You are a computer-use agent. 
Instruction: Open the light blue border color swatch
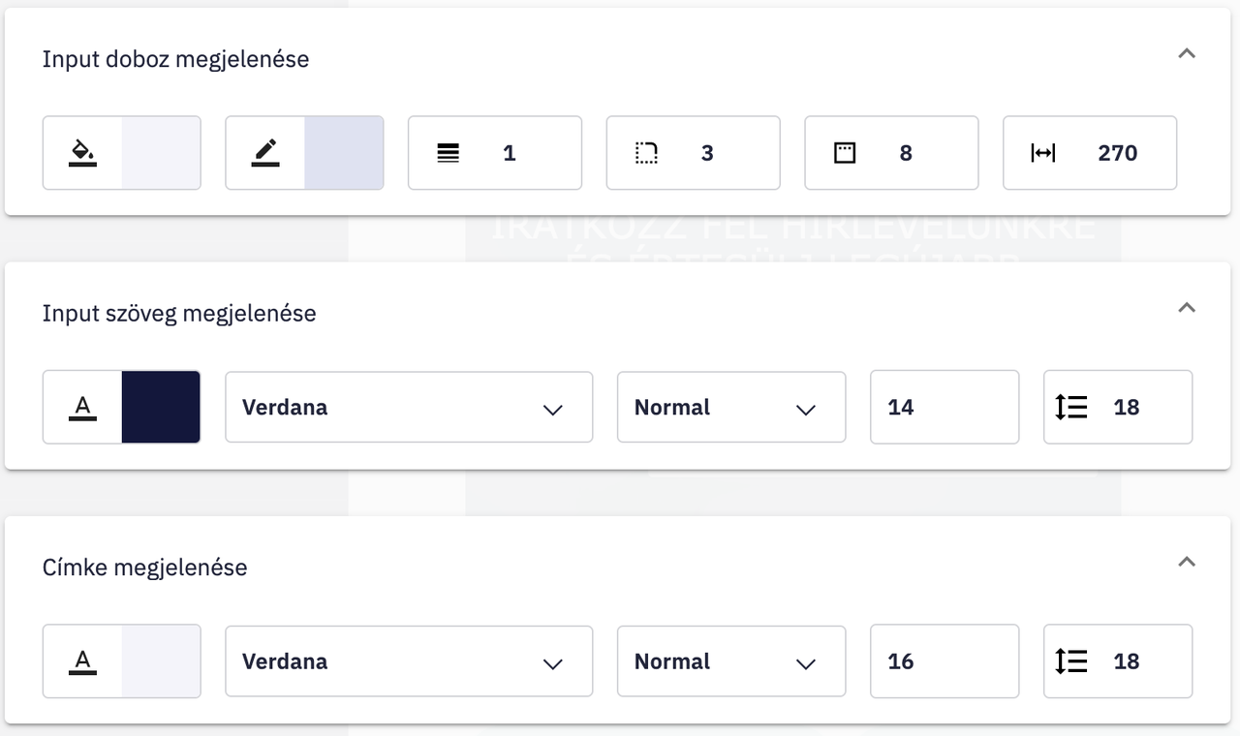click(344, 153)
